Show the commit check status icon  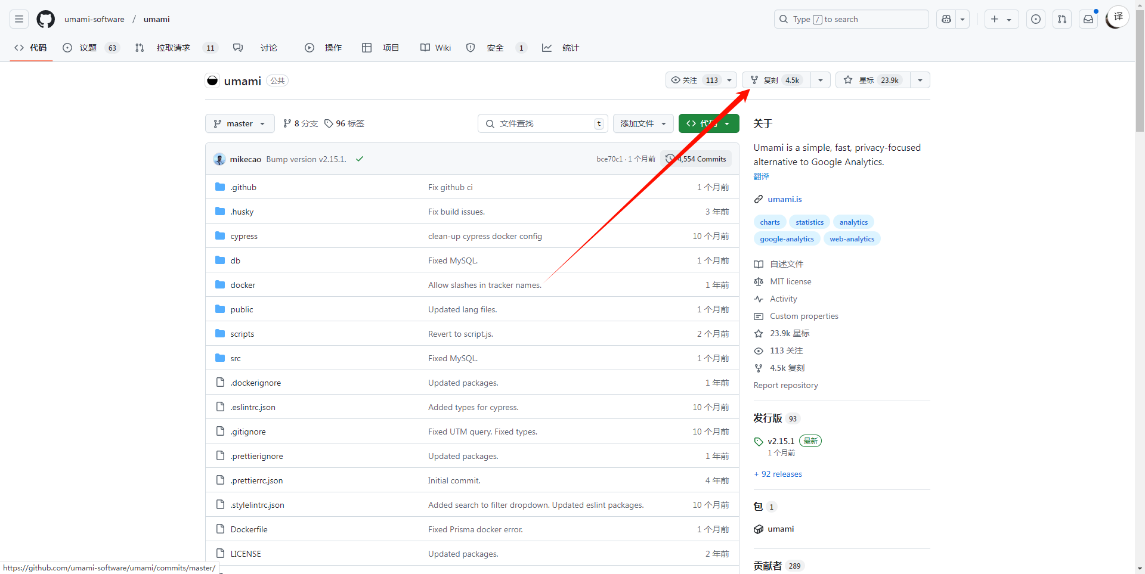(x=360, y=159)
